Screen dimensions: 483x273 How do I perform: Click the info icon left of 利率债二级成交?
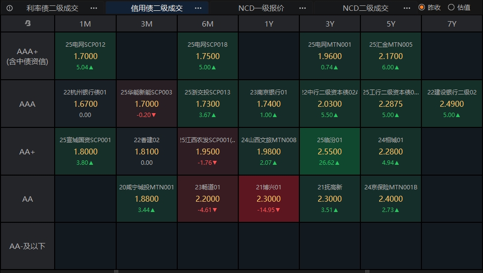tap(10, 8)
